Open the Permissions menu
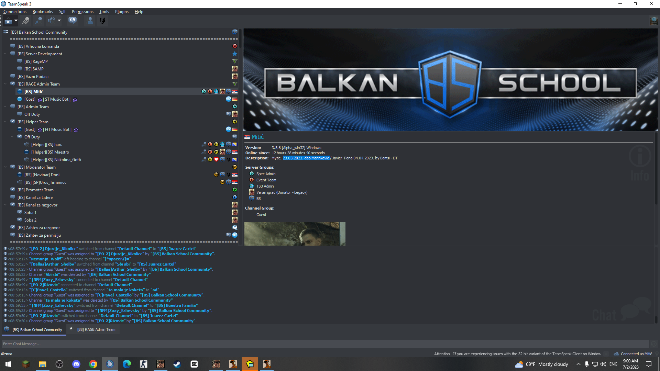Viewport: 660px width, 371px height. pos(82,11)
